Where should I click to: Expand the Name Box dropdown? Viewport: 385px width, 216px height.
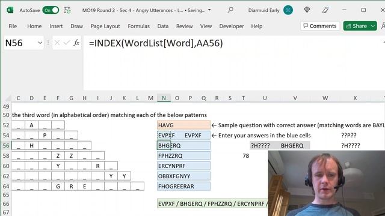pyautogui.click(x=40, y=43)
